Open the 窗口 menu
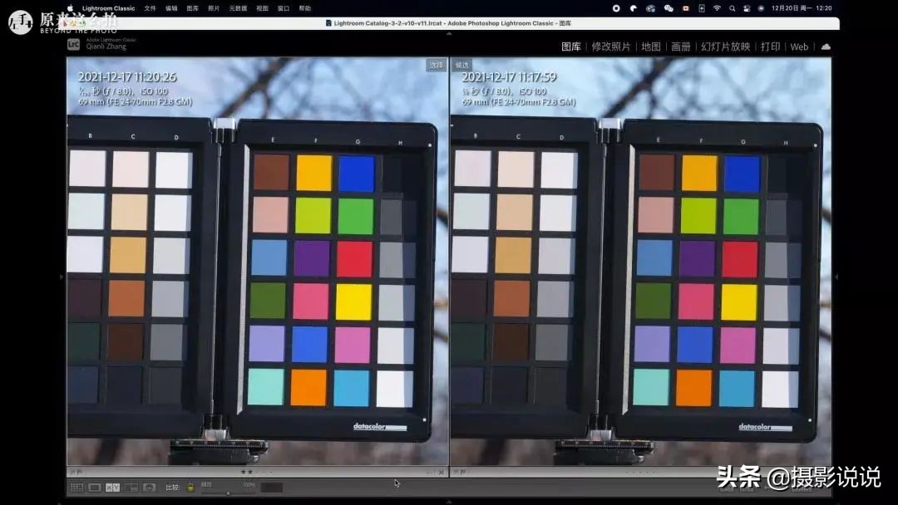The width and height of the screenshot is (898, 505). point(284,8)
